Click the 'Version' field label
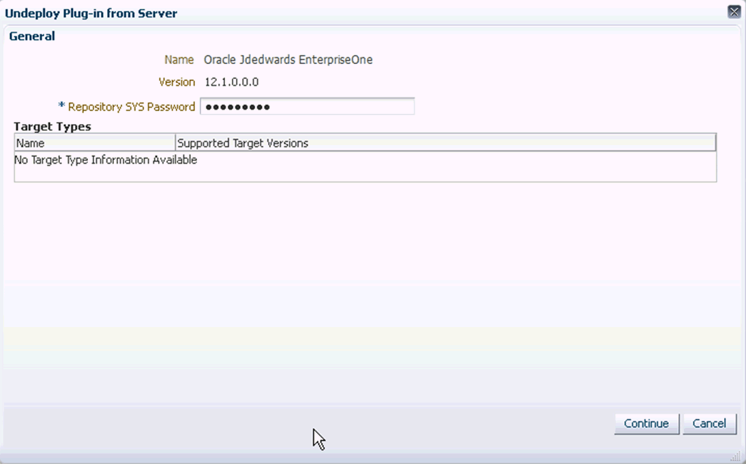This screenshot has height=464, width=746. pyautogui.click(x=177, y=82)
